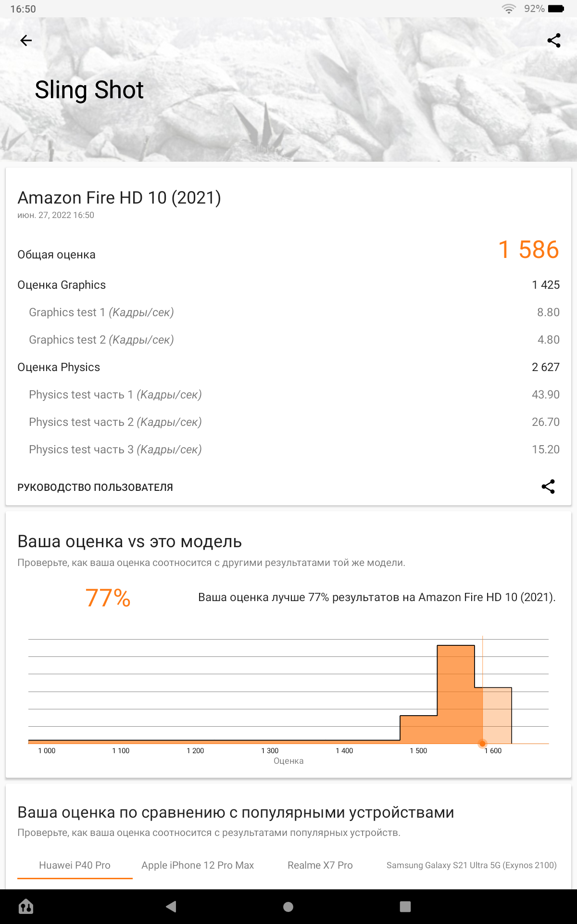The width and height of the screenshot is (577, 924).
Task: Switch to Apple iPhone 12 Pro Max tab
Action: point(198,865)
